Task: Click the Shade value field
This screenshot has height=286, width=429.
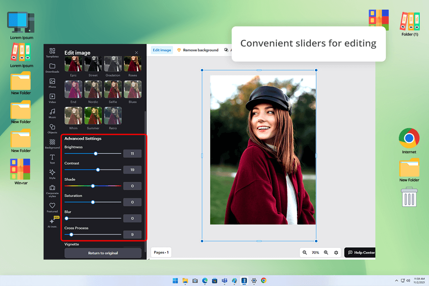Action: 132,186
